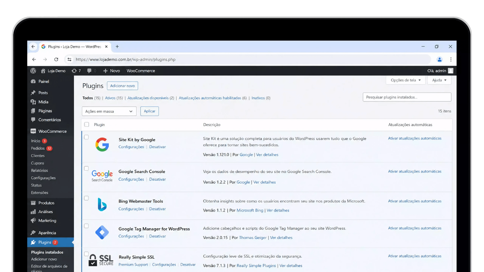484x272 pixels.
Task: Click the admin user avatar
Action: point(451,71)
